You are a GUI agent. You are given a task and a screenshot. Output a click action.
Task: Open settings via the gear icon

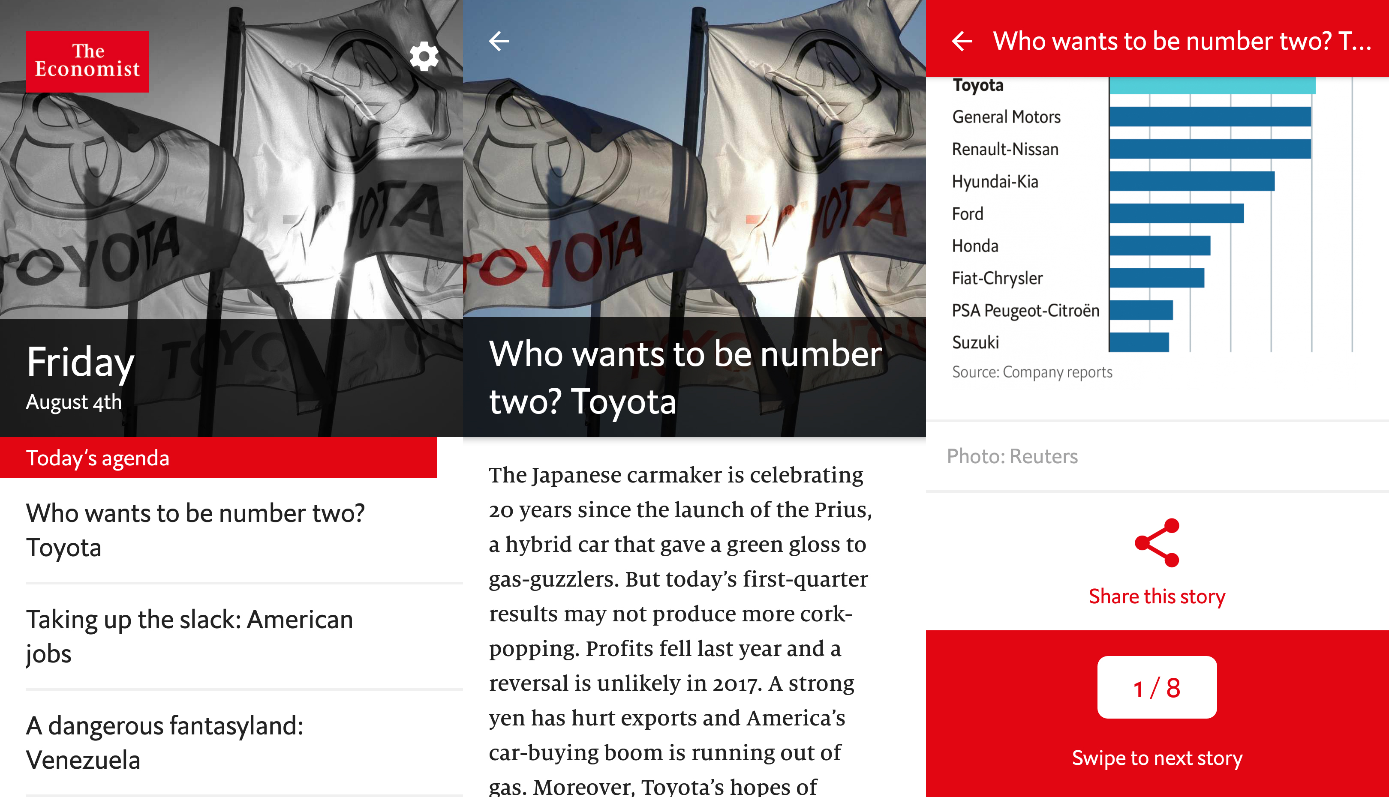(424, 57)
